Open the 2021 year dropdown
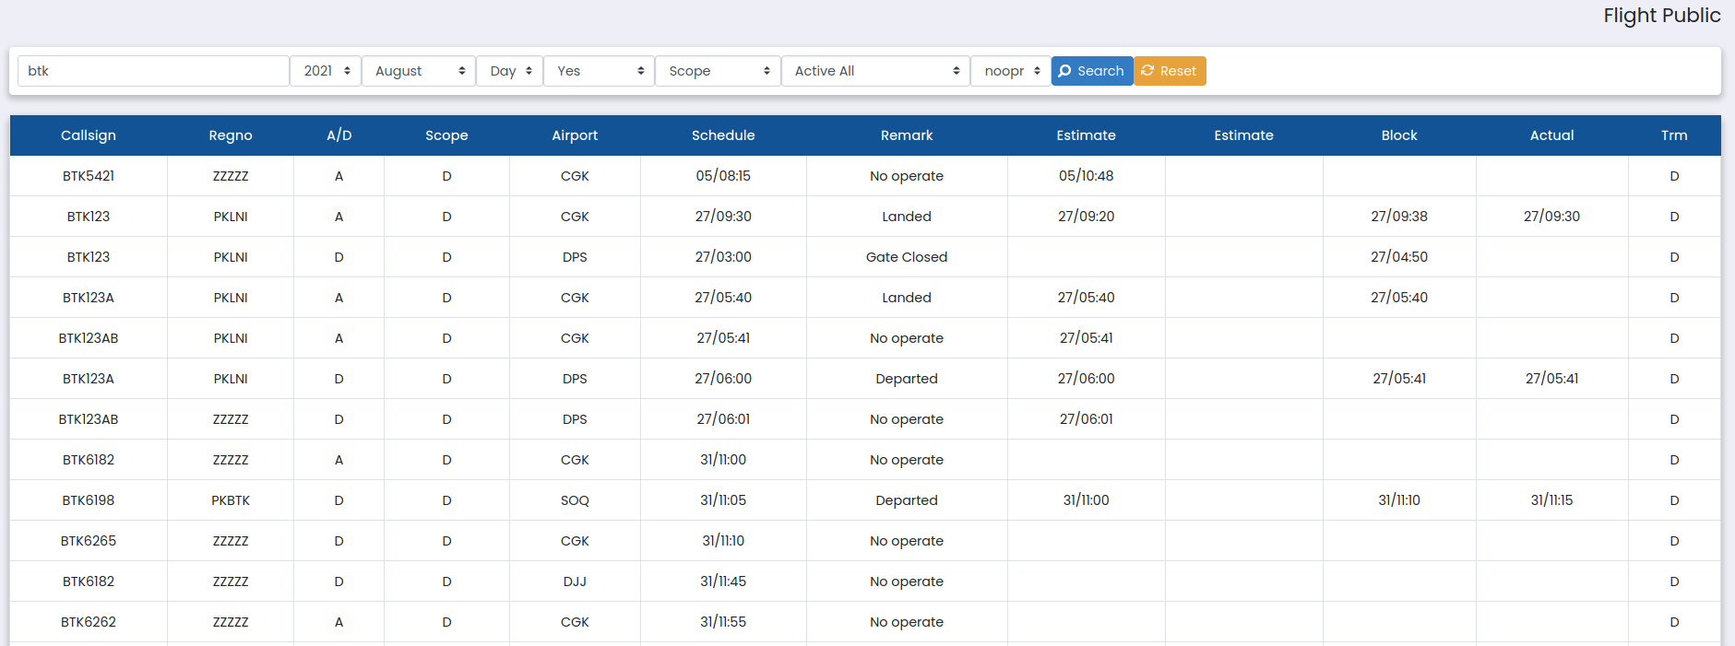Viewport: 1735px width, 646px height. [x=326, y=71]
